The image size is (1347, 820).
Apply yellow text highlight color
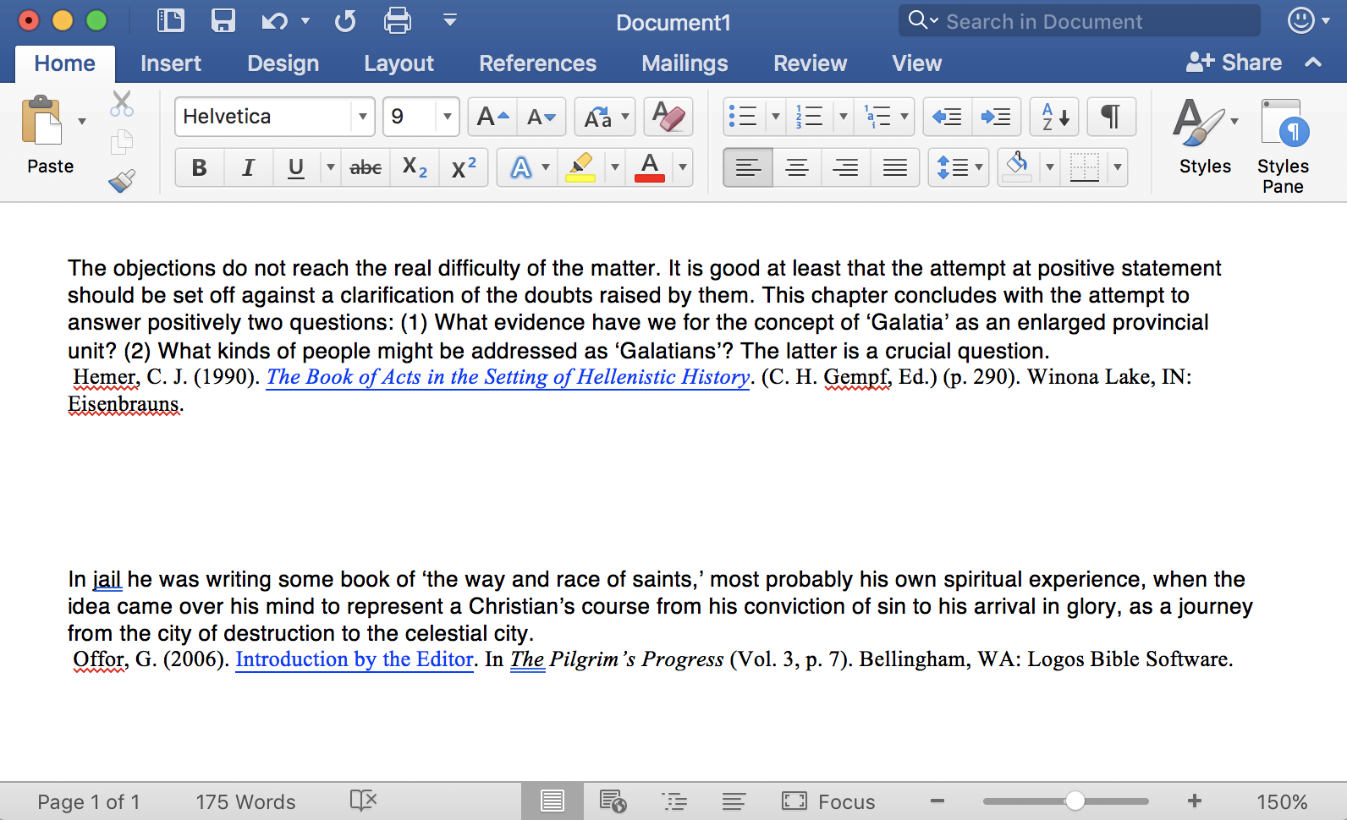580,167
